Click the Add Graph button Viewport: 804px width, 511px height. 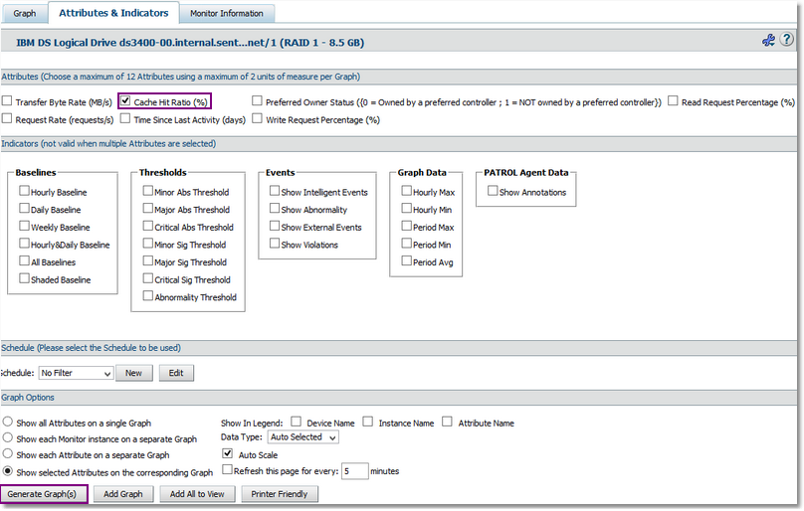[123, 494]
